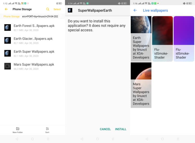Tap navigation back triangle on Live wallpapers screen
The width and height of the screenshot is (195, 143).
click(147, 139)
